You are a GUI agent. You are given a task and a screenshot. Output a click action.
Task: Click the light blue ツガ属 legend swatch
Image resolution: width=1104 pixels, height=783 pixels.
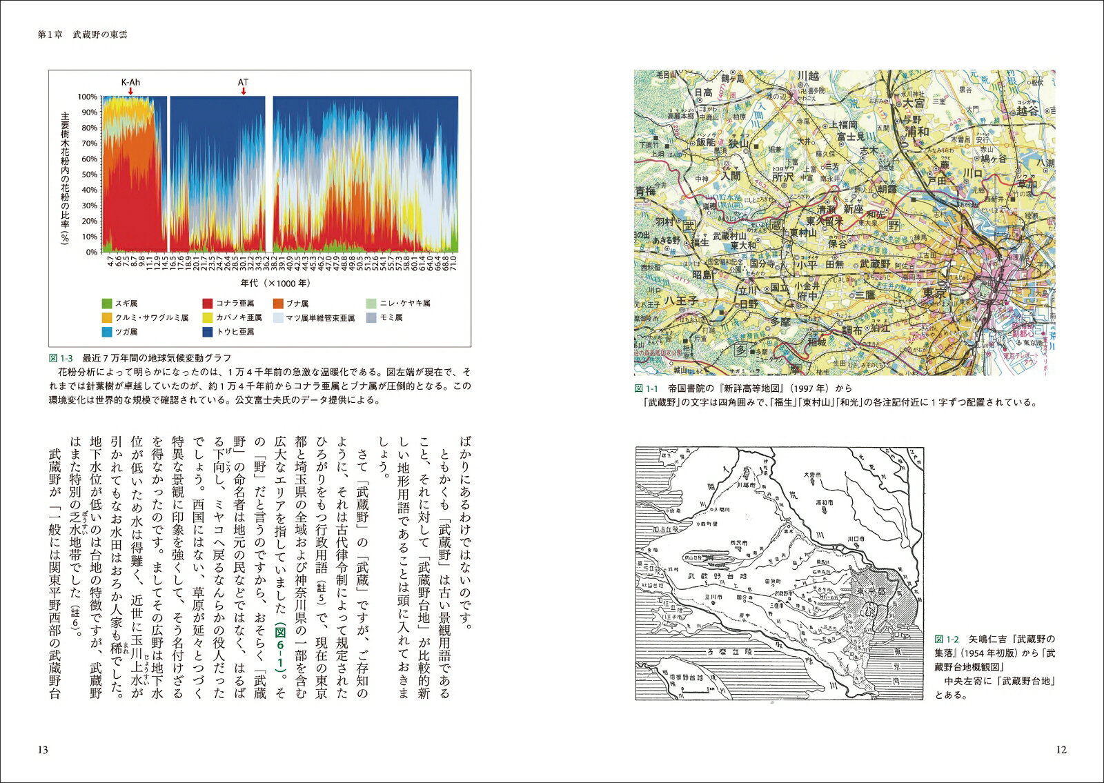[106, 332]
